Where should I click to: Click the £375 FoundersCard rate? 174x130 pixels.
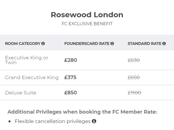(70, 77)
